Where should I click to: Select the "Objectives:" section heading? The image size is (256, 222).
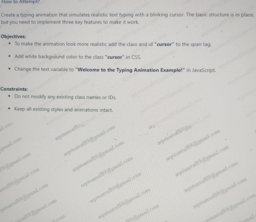[14, 37]
